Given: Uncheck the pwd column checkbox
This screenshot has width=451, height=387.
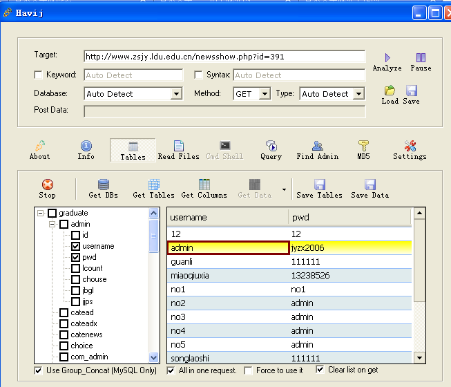Looking at the screenshot, I should coord(76,257).
